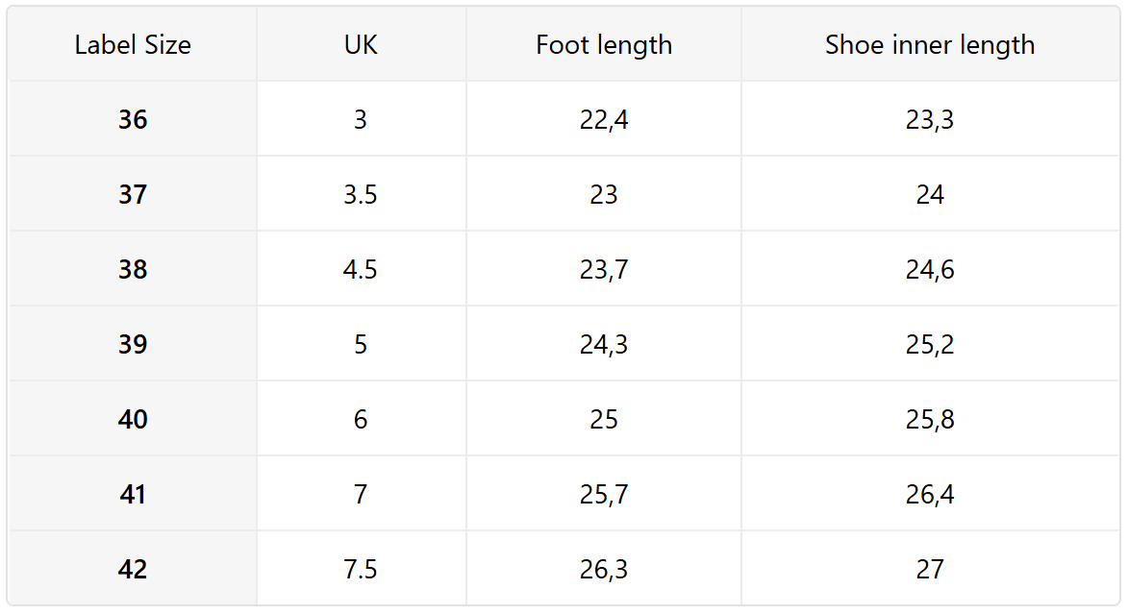Select label size 36 row header
This screenshot has width=1128, height=614.
coord(133,120)
